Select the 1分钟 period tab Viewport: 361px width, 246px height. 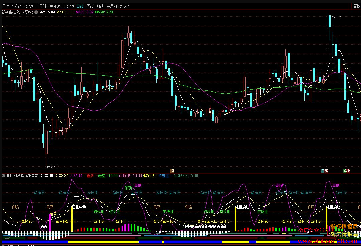(17, 6)
